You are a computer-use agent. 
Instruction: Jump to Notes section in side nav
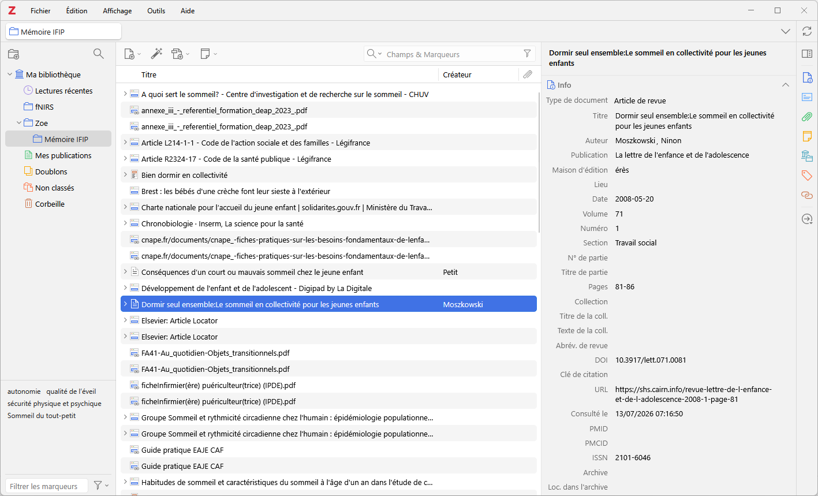click(x=807, y=136)
